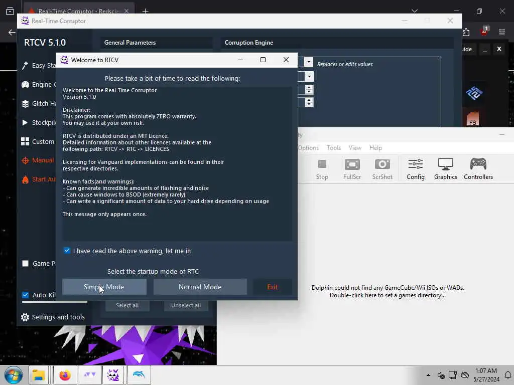Open Dolphin Options menu

[308, 148]
